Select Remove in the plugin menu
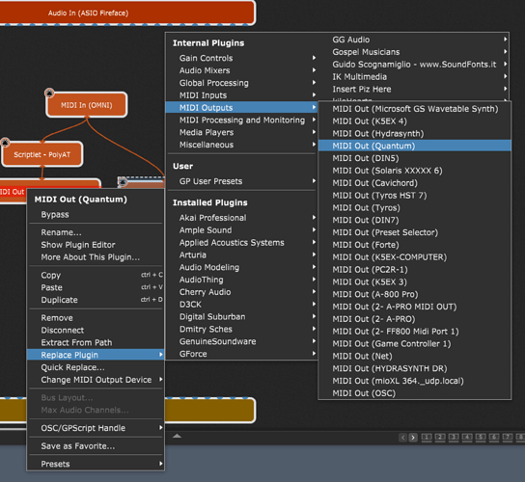 [96, 318]
